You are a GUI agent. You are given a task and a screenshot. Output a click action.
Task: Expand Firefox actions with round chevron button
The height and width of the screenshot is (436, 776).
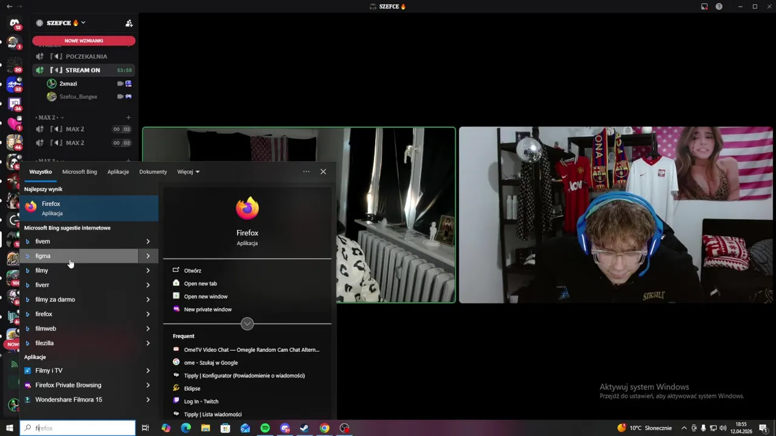[x=247, y=324]
